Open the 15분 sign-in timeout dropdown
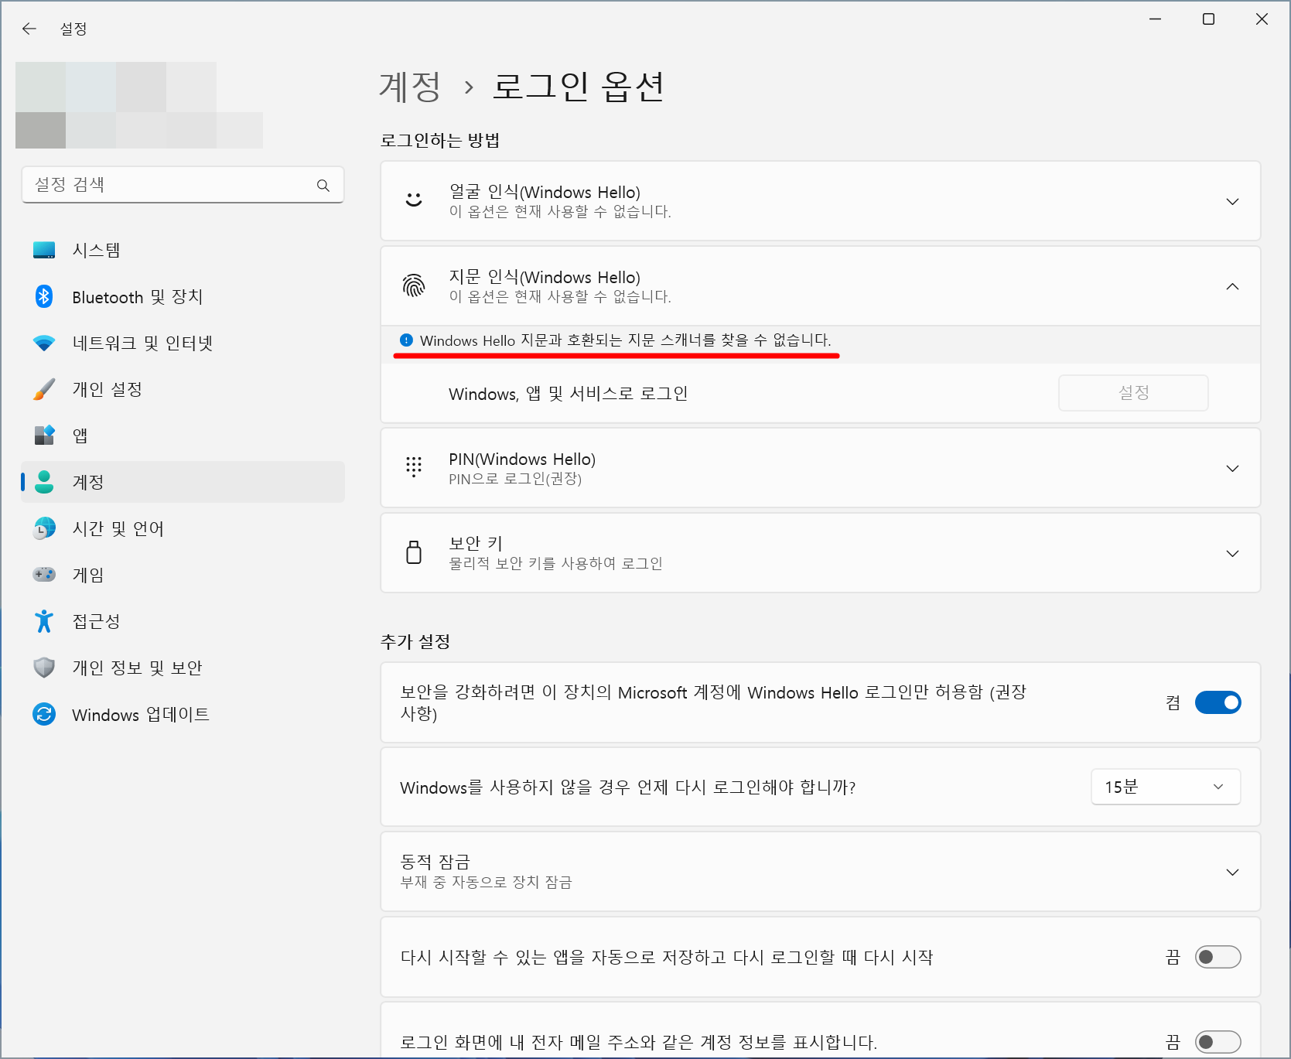 pyautogui.click(x=1166, y=787)
